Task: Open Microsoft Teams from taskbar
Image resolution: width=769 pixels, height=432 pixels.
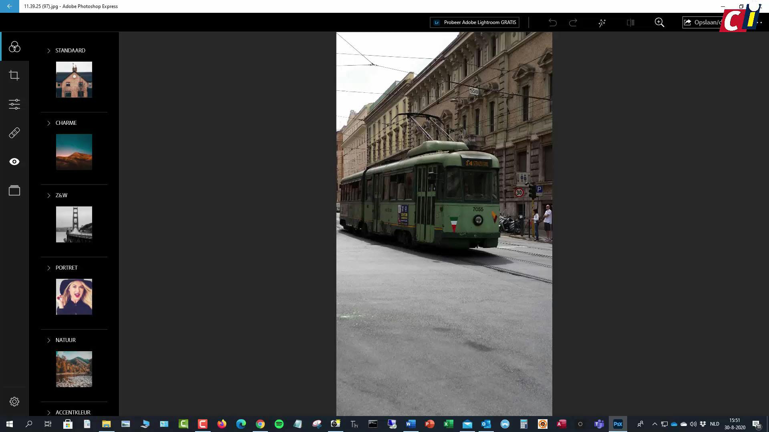Action: pos(599,424)
